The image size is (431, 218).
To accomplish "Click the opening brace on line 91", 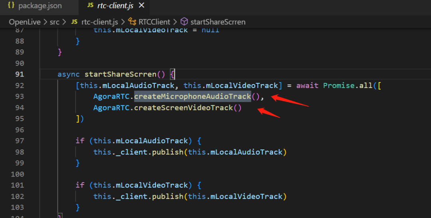I will [x=172, y=75].
